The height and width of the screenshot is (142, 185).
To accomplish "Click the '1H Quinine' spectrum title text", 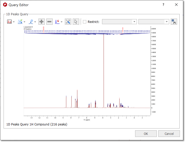I will pos(27,29).
